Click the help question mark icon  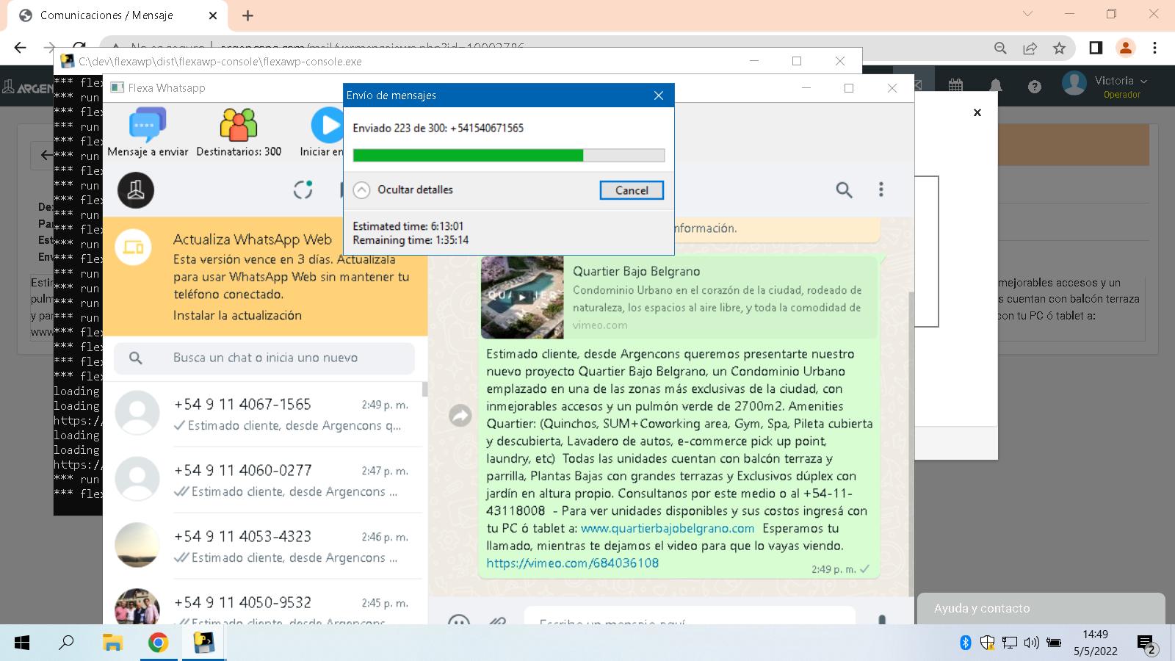1035,87
